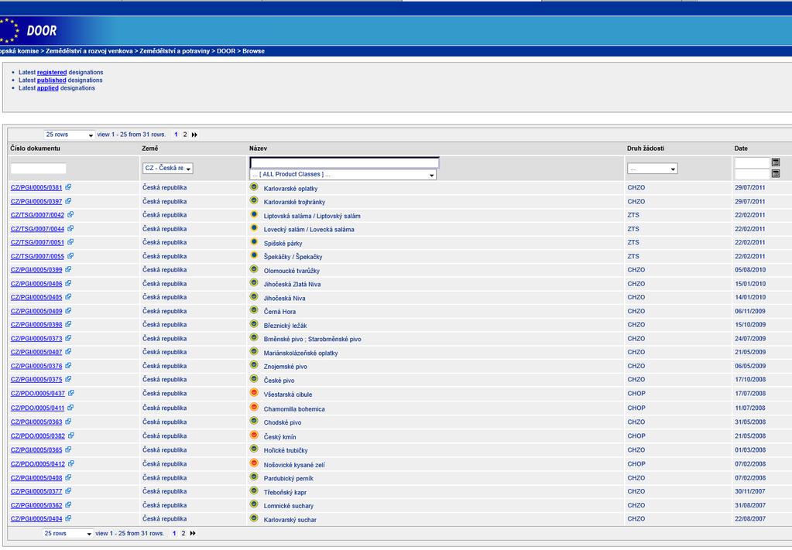This screenshot has width=792, height=550.
Task: Click PGI logo beside Třeboňský kapr
Action: click(x=254, y=490)
